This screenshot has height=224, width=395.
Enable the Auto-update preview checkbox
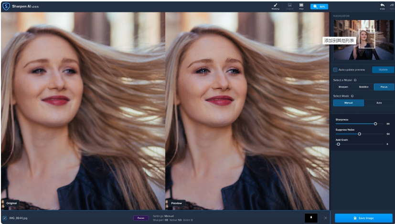[x=335, y=70]
